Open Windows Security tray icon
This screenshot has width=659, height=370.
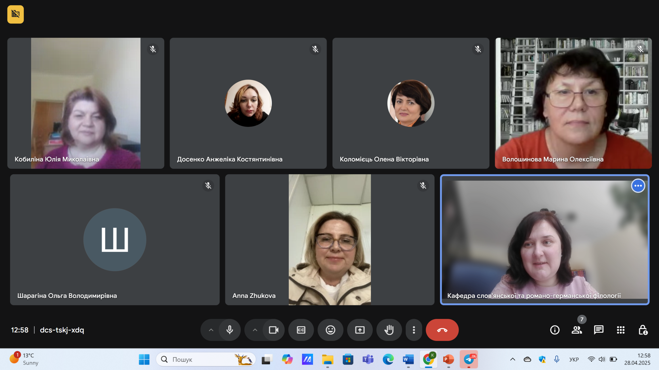pyautogui.click(x=542, y=359)
